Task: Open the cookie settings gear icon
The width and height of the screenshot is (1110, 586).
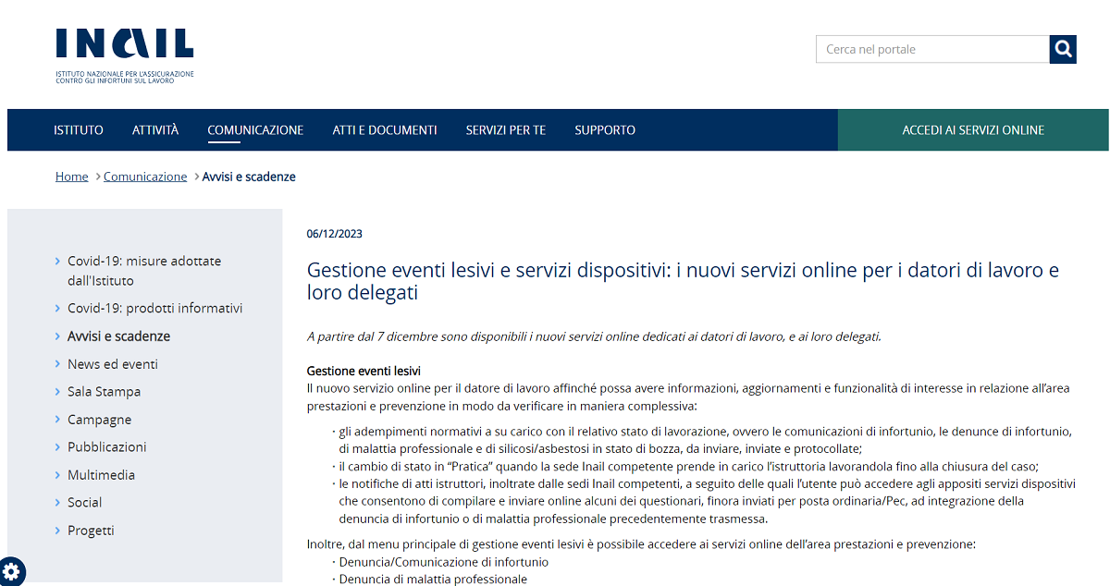Action: click(10, 570)
